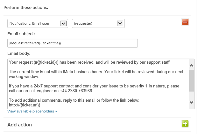Click the Email subject label

(x=21, y=34)
